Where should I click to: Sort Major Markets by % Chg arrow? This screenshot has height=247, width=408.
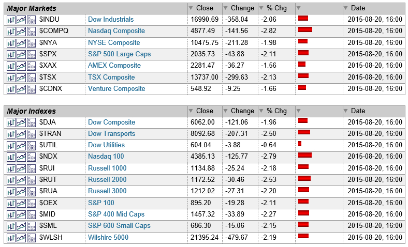(260, 8)
